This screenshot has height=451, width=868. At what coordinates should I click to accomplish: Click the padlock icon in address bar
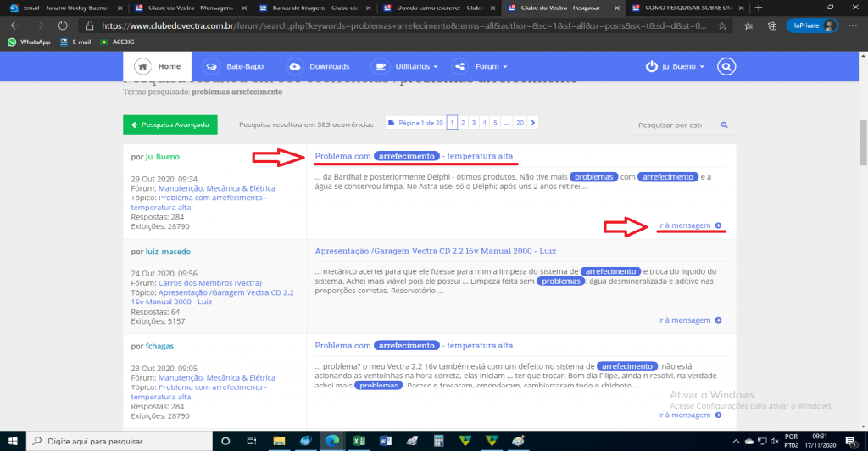click(90, 26)
